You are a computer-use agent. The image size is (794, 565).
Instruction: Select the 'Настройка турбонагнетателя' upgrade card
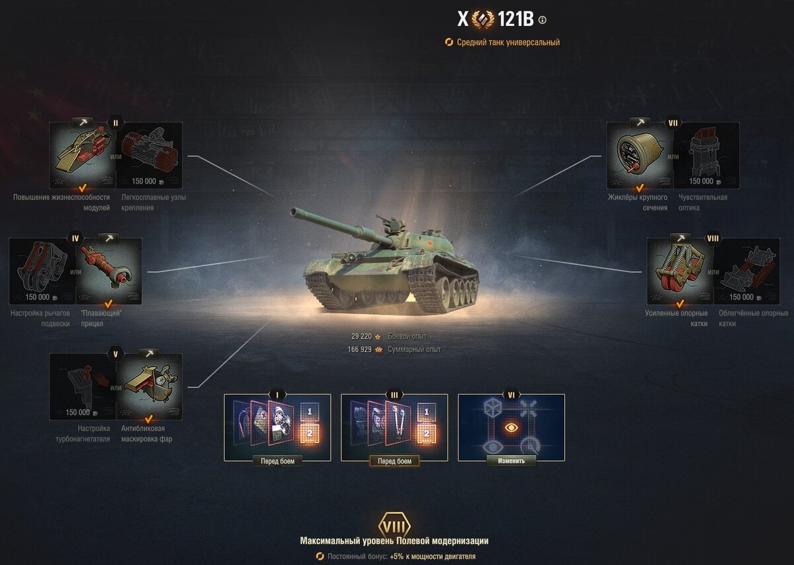[83, 387]
